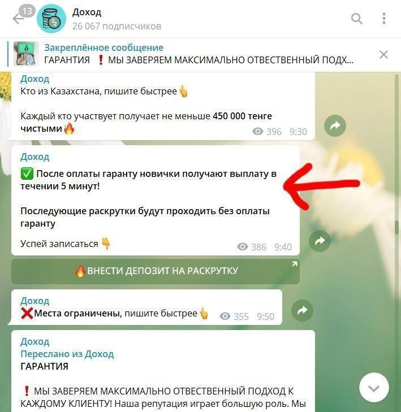The height and width of the screenshot is (412, 401).
Task: Open external link arrow on deposit button
Action: click(x=295, y=264)
